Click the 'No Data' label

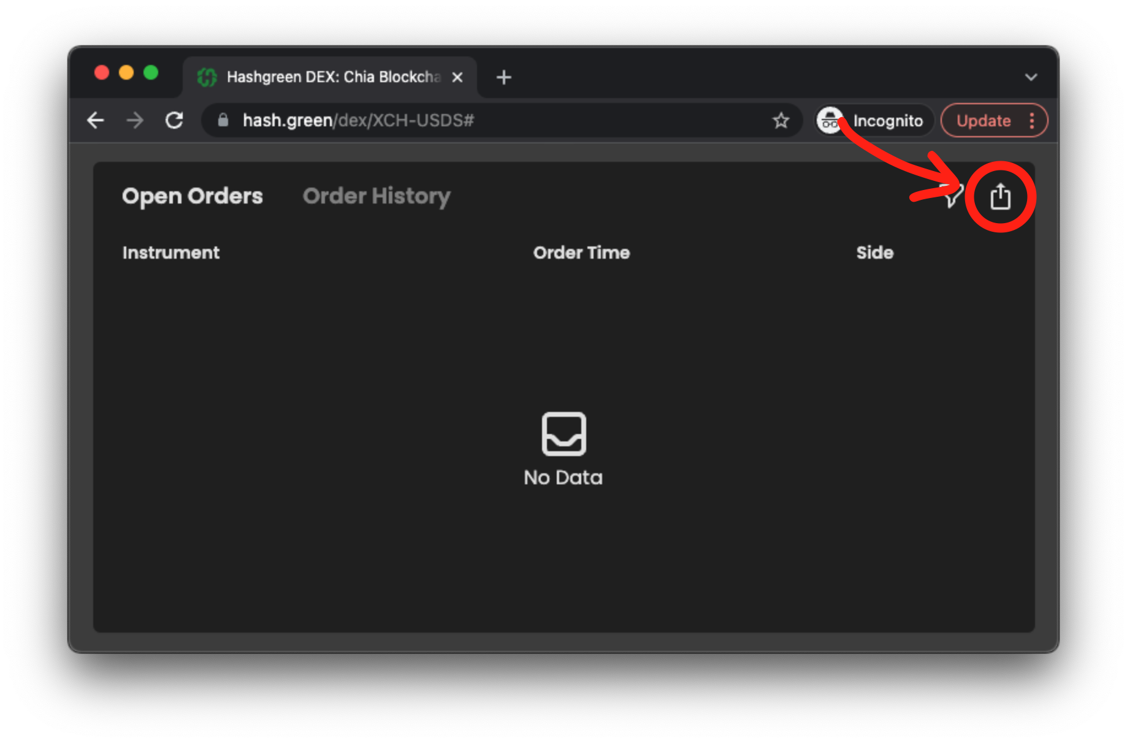(x=563, y=477)
